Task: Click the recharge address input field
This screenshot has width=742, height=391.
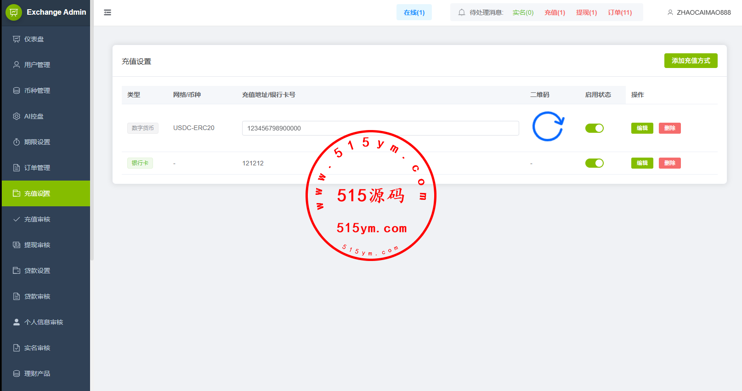Action: pyautogui.click(x=380, y=128)
